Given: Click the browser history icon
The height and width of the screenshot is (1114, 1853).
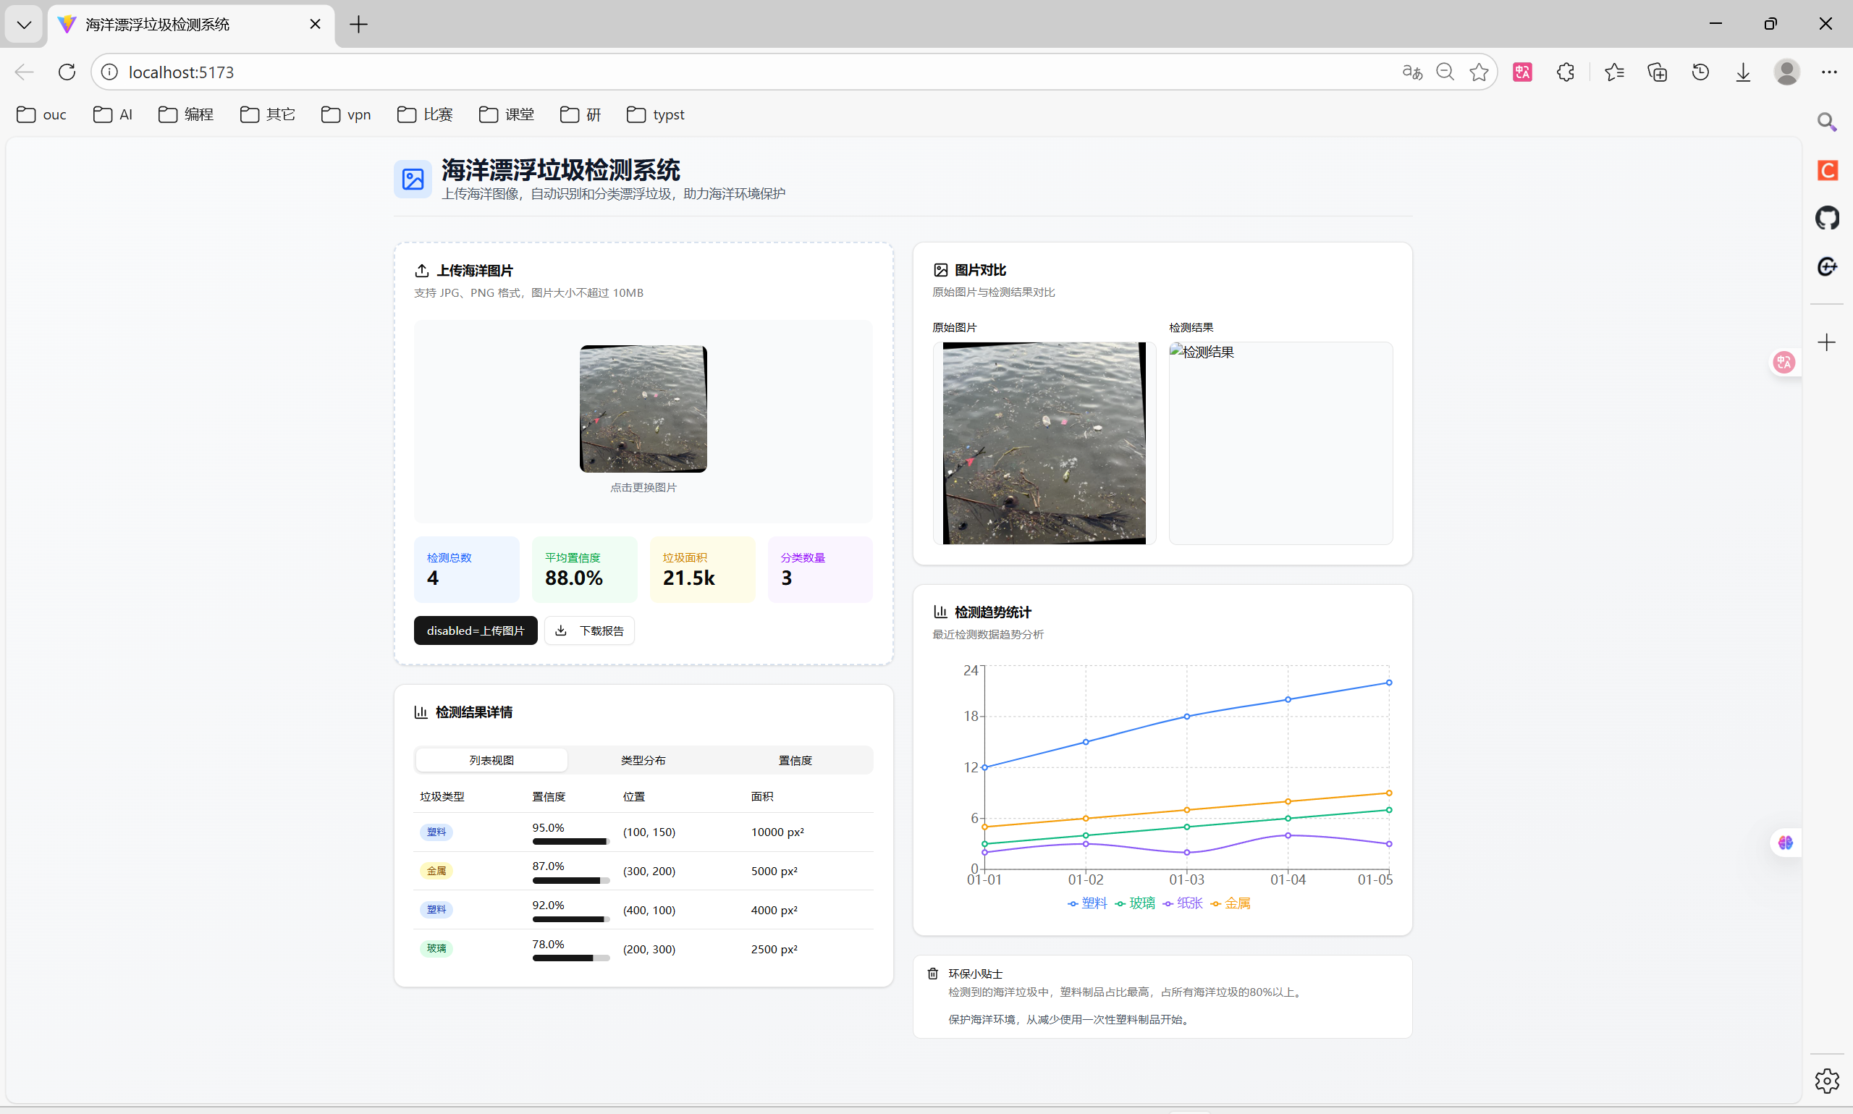Looking at the screenshot, I should pyautogui.click(x=1700, y=72).
